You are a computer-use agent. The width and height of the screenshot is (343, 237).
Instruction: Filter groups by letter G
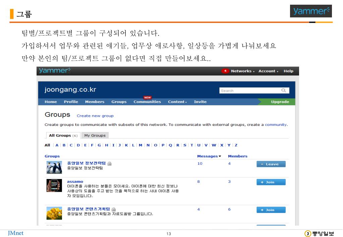tap(99, 145)
